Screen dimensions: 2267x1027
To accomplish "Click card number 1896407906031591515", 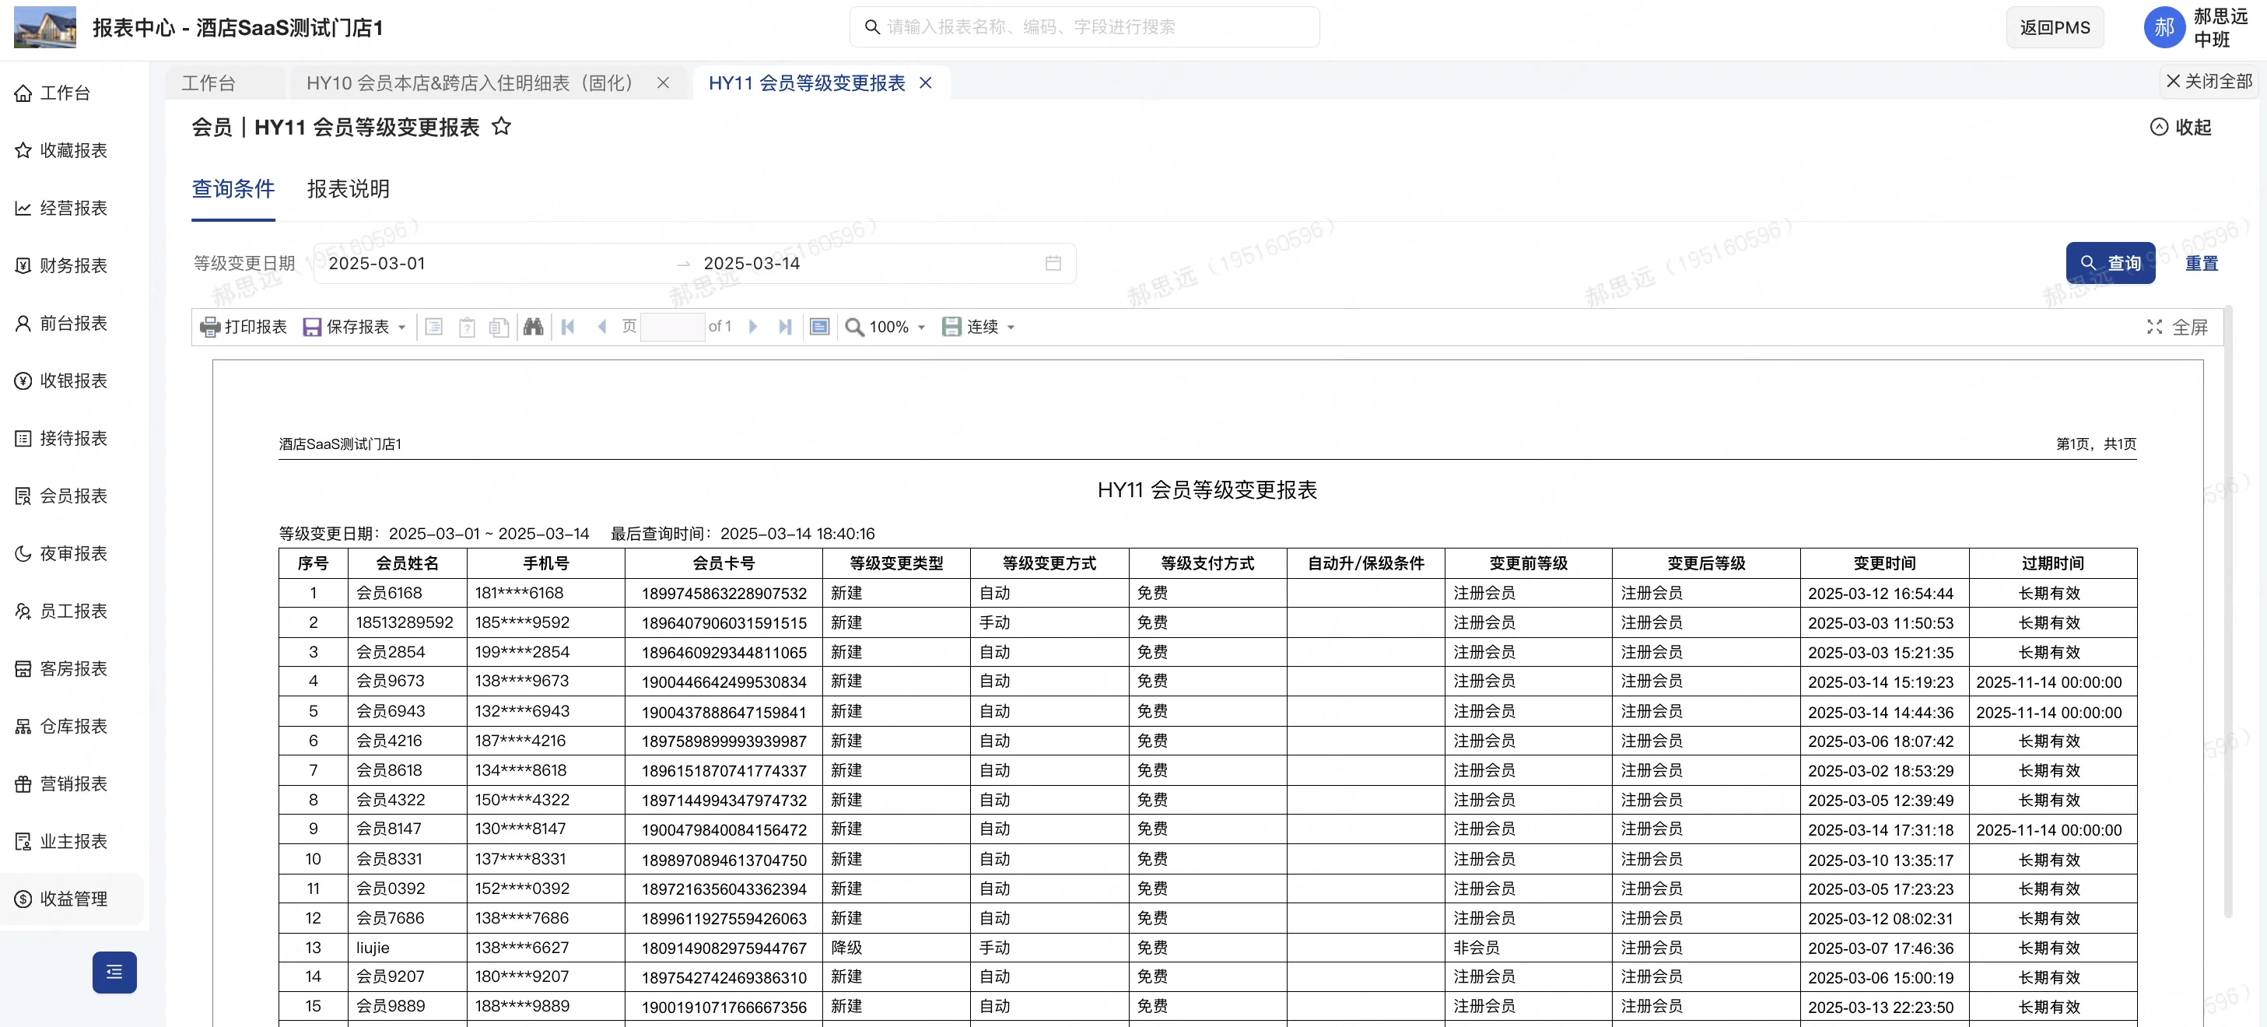I will 724,623.
